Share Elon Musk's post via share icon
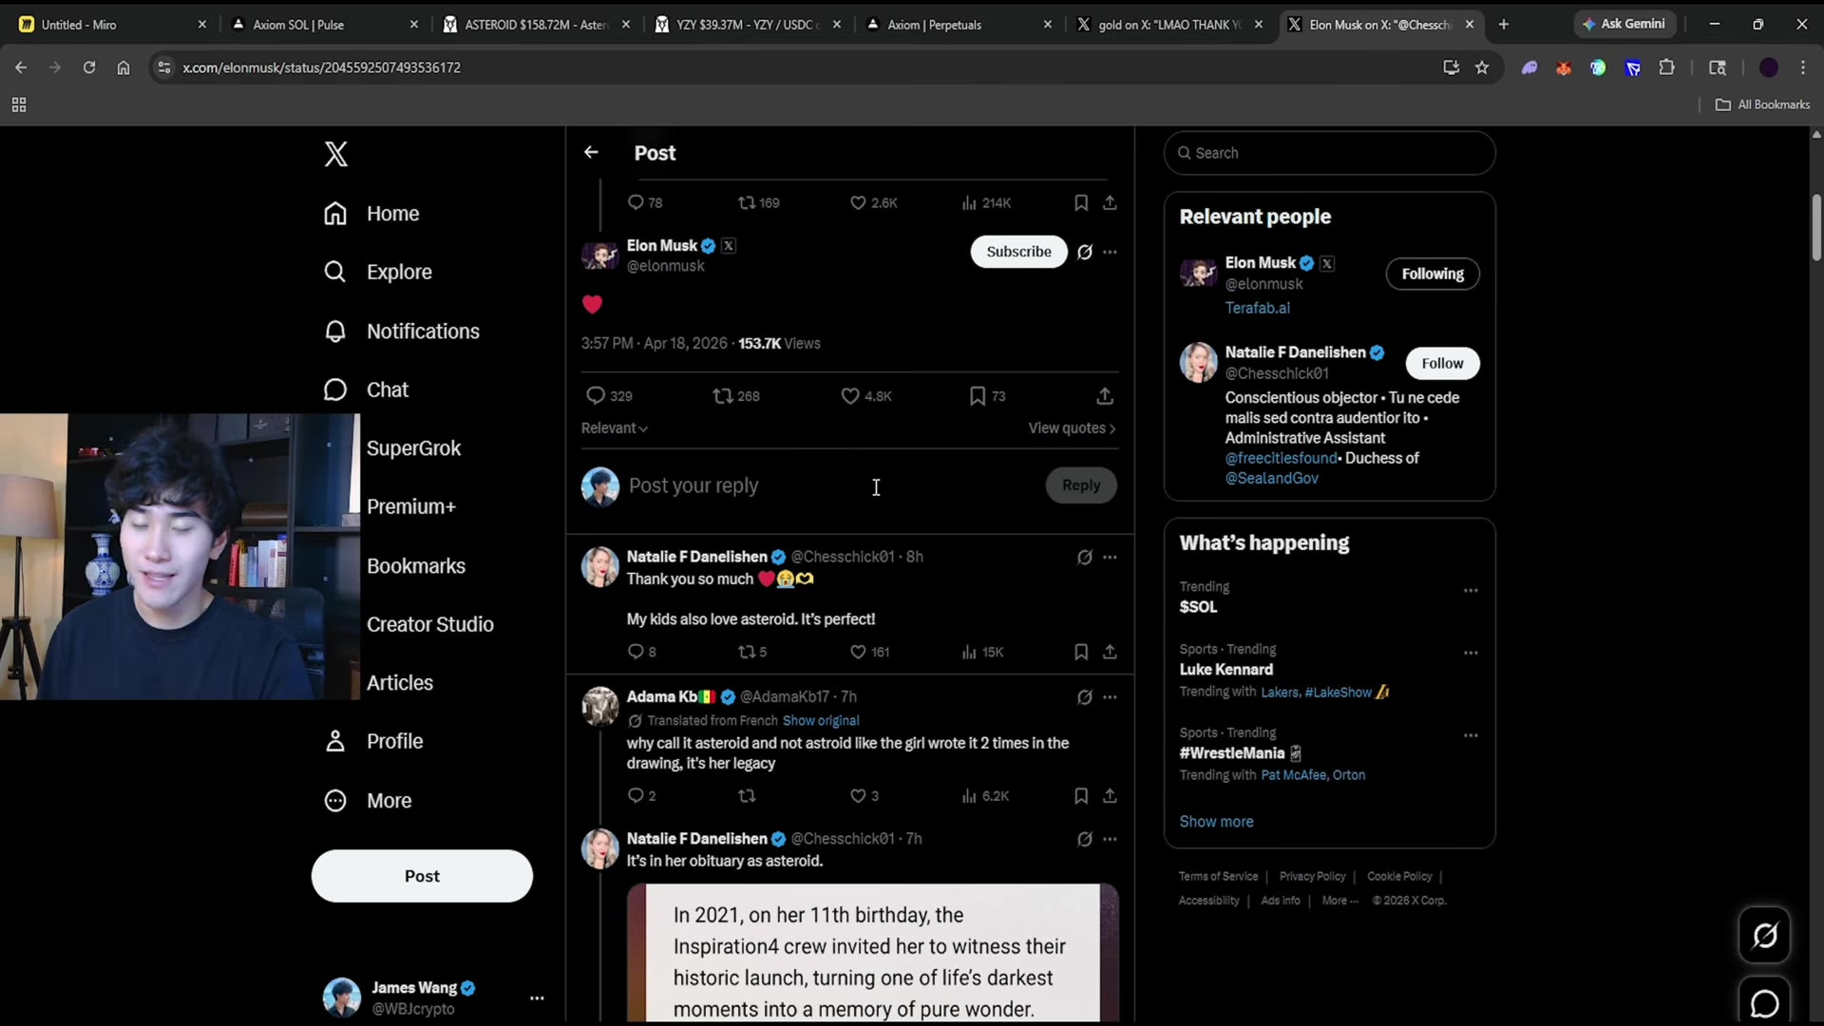 point(1105,396)
